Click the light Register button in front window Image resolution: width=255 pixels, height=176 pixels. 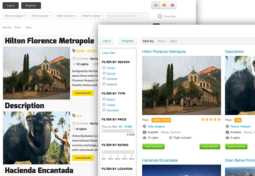tap(128, 41)
